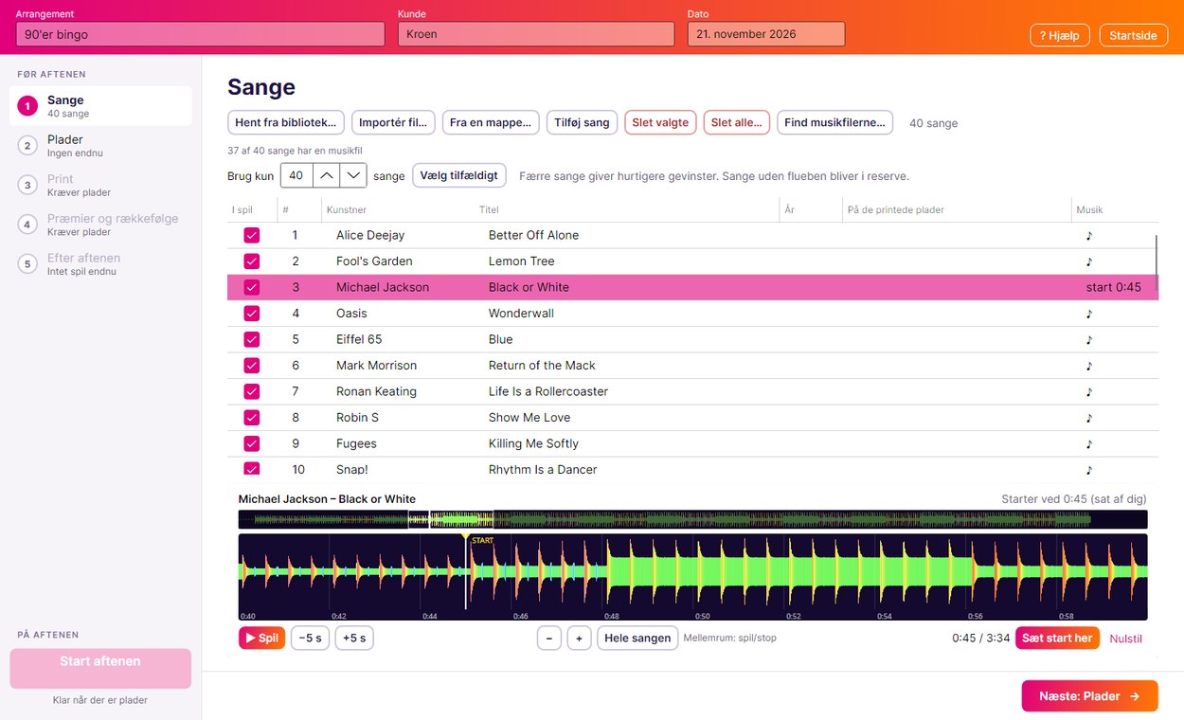Decrease song count with down arrow
1184x720 pixels.
[x=353, y=175]
